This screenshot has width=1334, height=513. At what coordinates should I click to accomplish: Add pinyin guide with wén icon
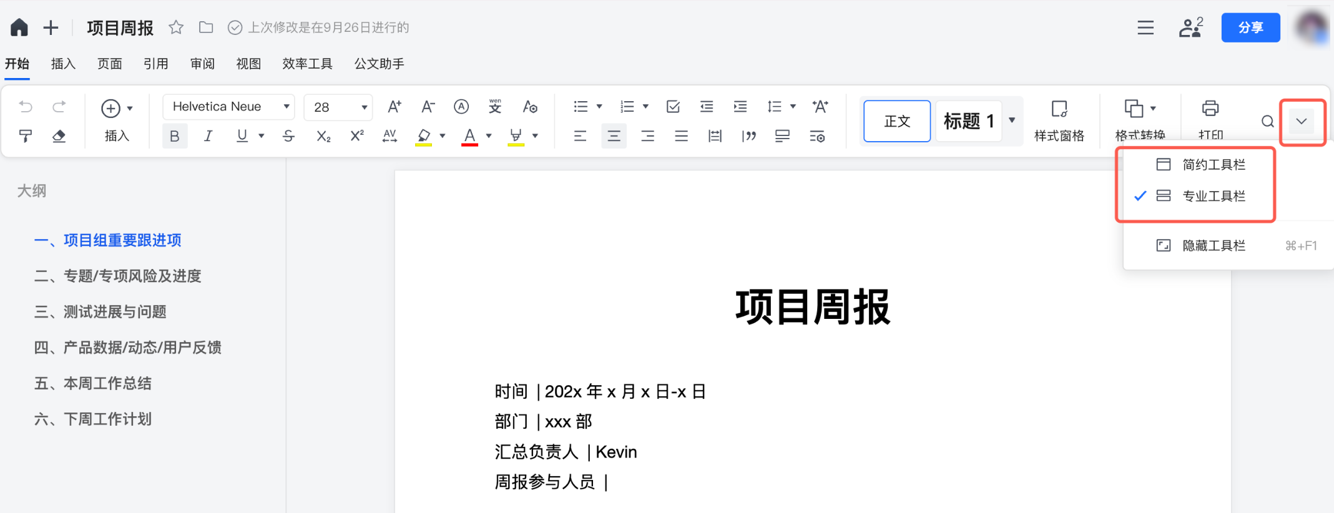tap(495, 107)
